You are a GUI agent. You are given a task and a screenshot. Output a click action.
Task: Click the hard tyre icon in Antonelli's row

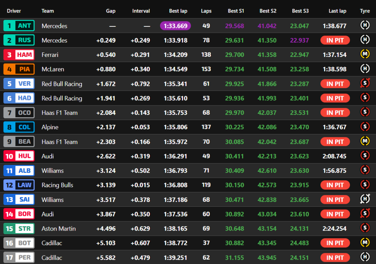(x=365, y=26)
